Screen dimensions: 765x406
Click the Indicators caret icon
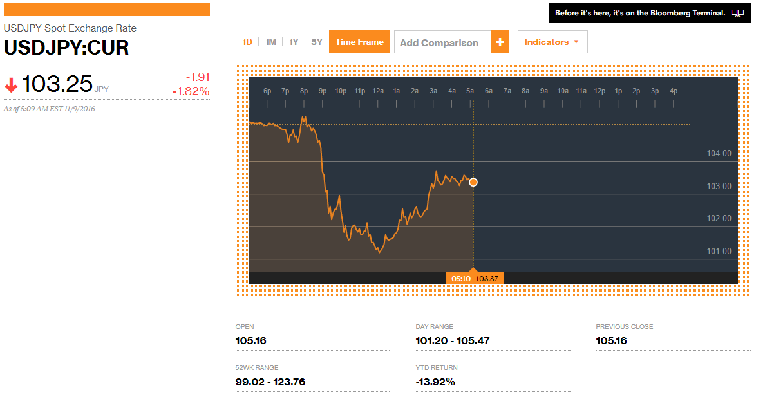[x=578, y=41]
